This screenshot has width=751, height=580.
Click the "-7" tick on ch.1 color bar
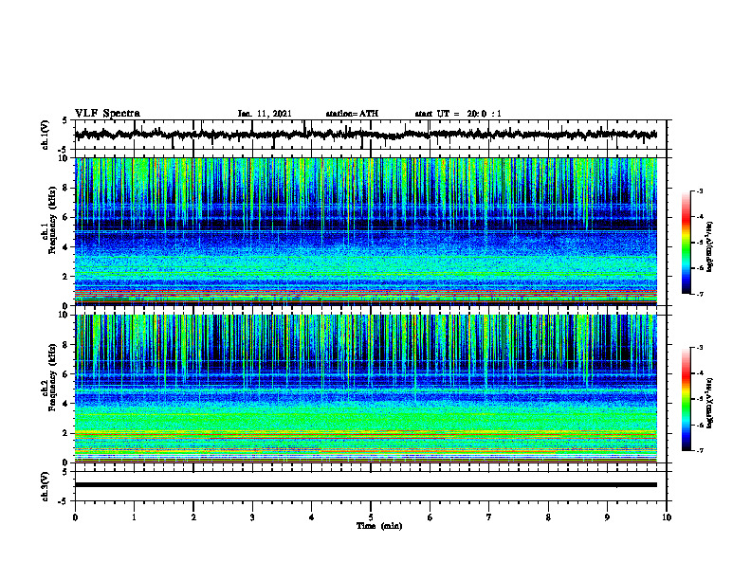[700, 294]
